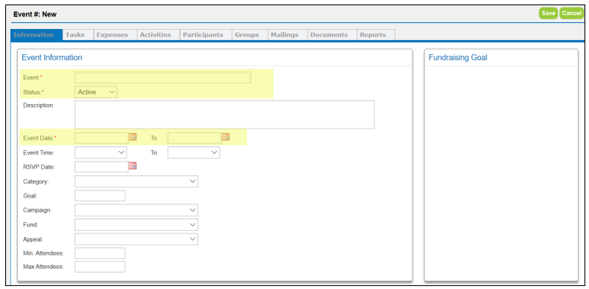Select the Information tab

(36, 35)
